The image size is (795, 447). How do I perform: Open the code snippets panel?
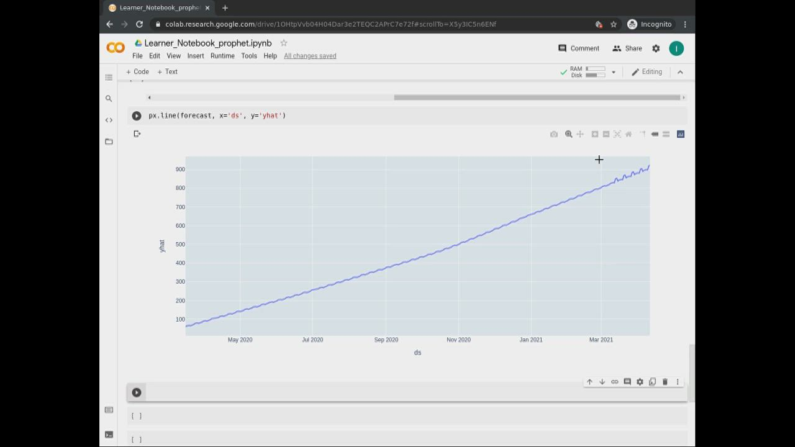[x=109, y=120]
